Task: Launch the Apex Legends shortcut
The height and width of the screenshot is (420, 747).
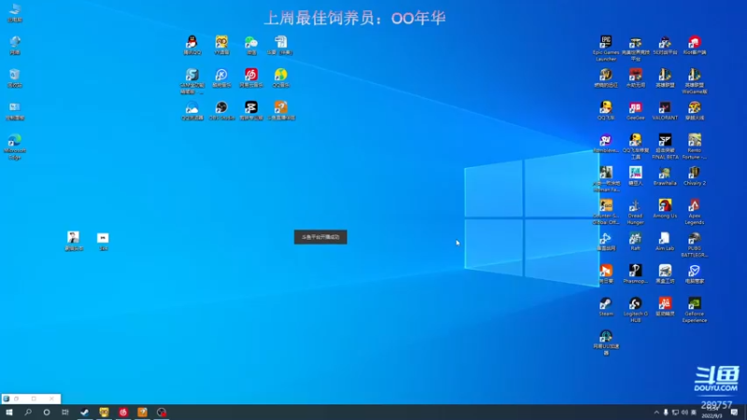Action: click(x=694, y=212)
